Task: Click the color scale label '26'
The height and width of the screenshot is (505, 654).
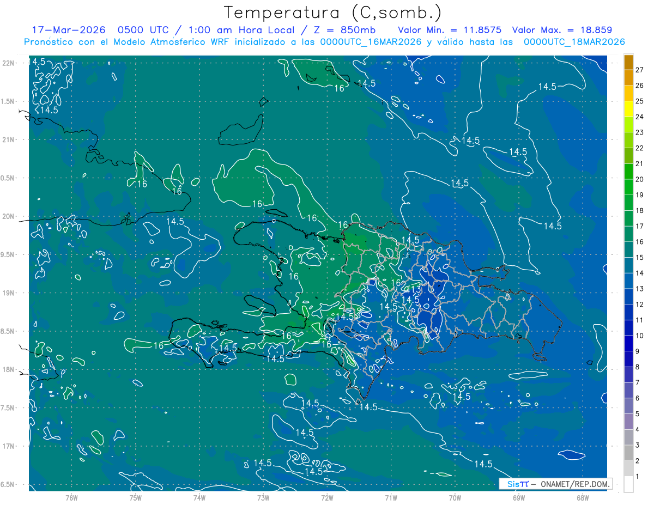Action: point(640,86)
